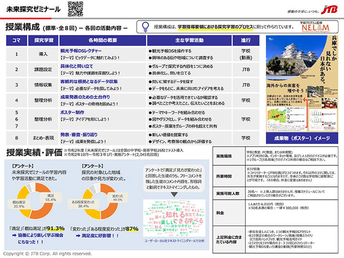Select the 各時間の概要 column header

click(x=103, y=40)
